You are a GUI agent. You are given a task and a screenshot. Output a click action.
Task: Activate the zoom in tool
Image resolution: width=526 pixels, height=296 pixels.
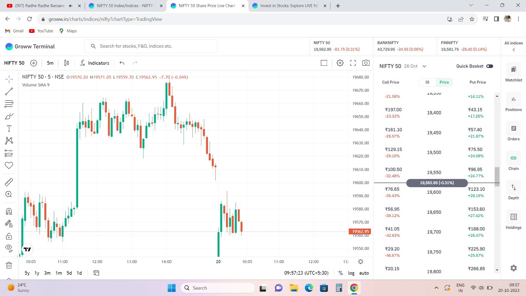coord(9,194)
